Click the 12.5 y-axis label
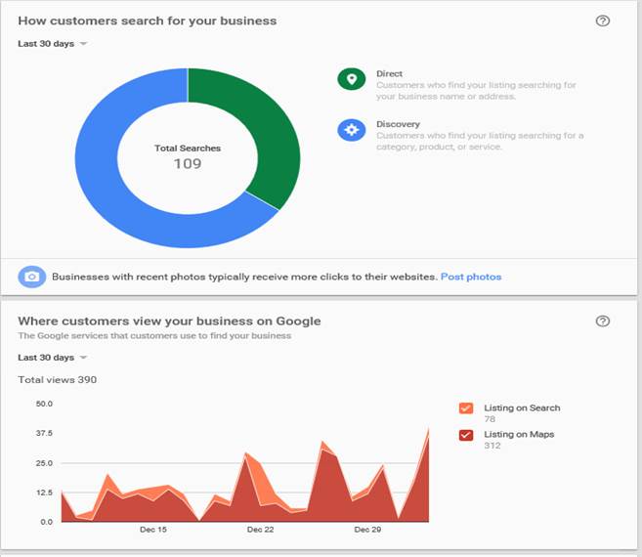Image resolution: width=642 pixels, height=557 pixels. tap(44, 493)
